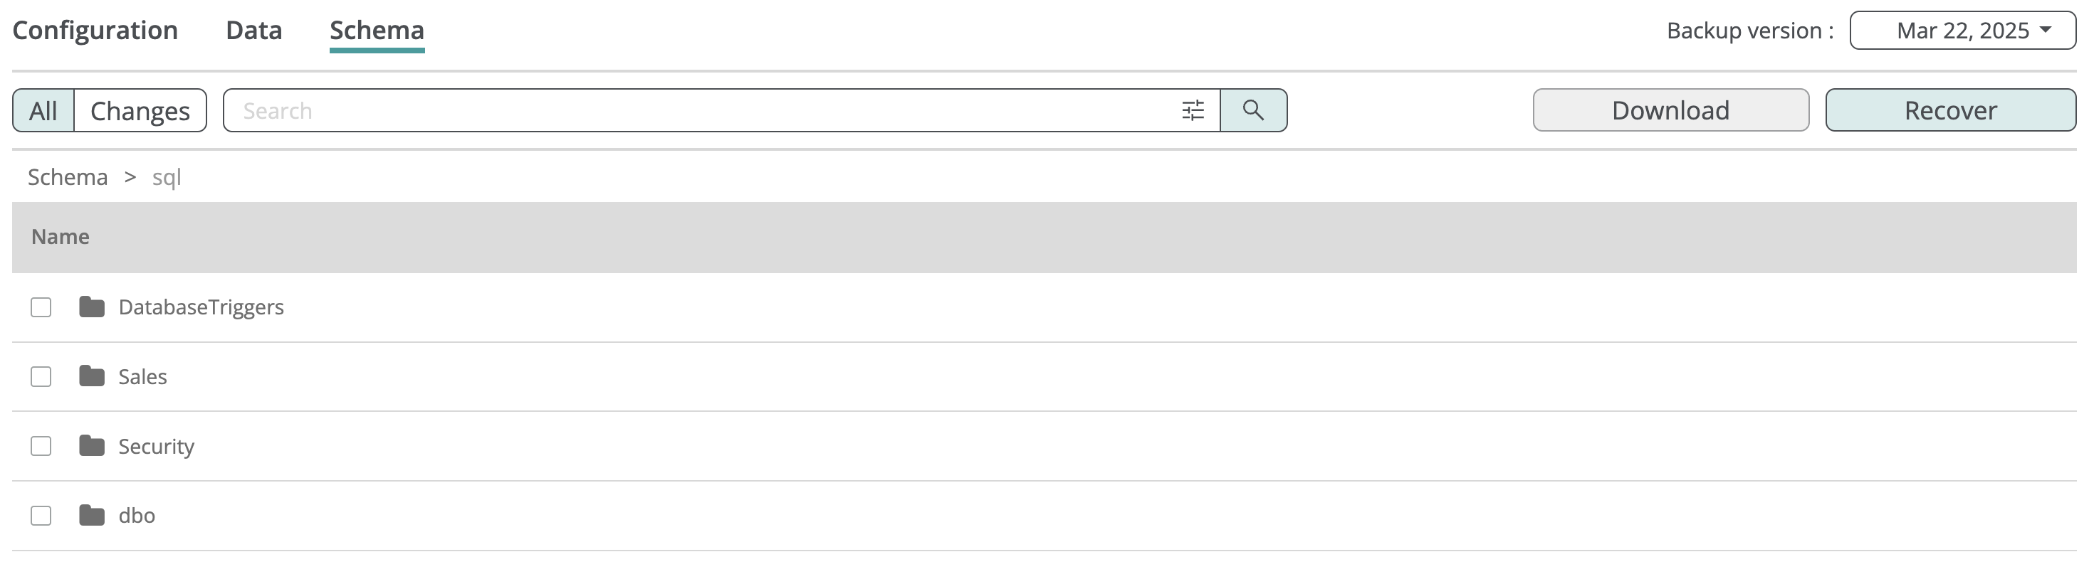Click the dbo folder icon

92,516
